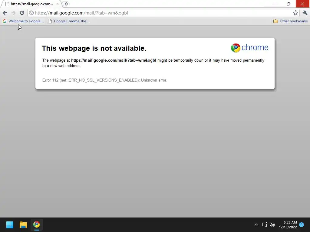The image size is (310, 232).
Task: Click the Chrome taskbar icon
Action: pyautogui.click(x=37, y=225)
